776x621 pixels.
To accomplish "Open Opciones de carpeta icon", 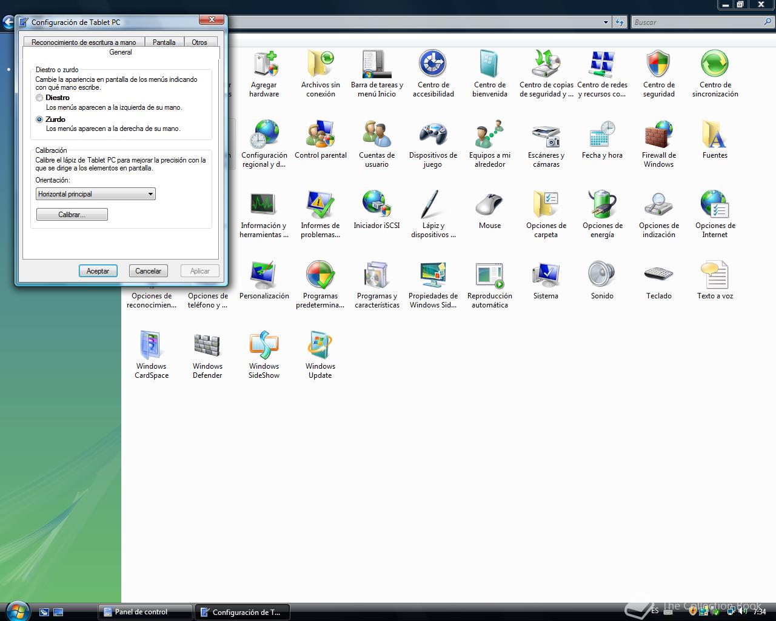I will 546,205.
